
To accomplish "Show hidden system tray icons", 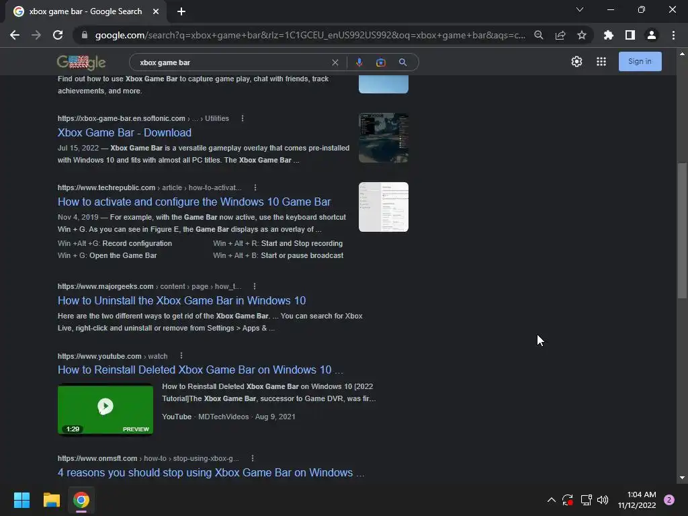I will point(552,500).
